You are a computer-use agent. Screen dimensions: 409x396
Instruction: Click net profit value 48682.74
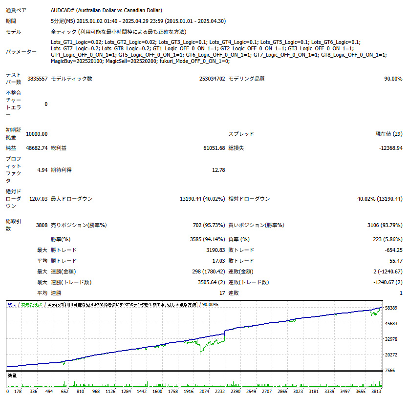click(37, 148)
